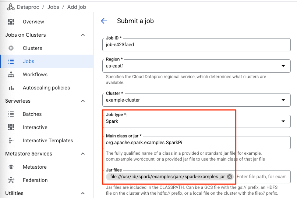
Task: Click the Clusters icon in sidebar
Action: tap(11, 48)
